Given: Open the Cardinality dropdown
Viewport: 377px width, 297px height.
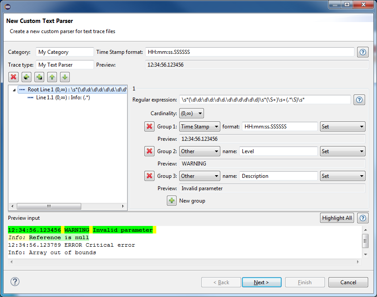Looking at the screenshot, I should tap(192, 113).
